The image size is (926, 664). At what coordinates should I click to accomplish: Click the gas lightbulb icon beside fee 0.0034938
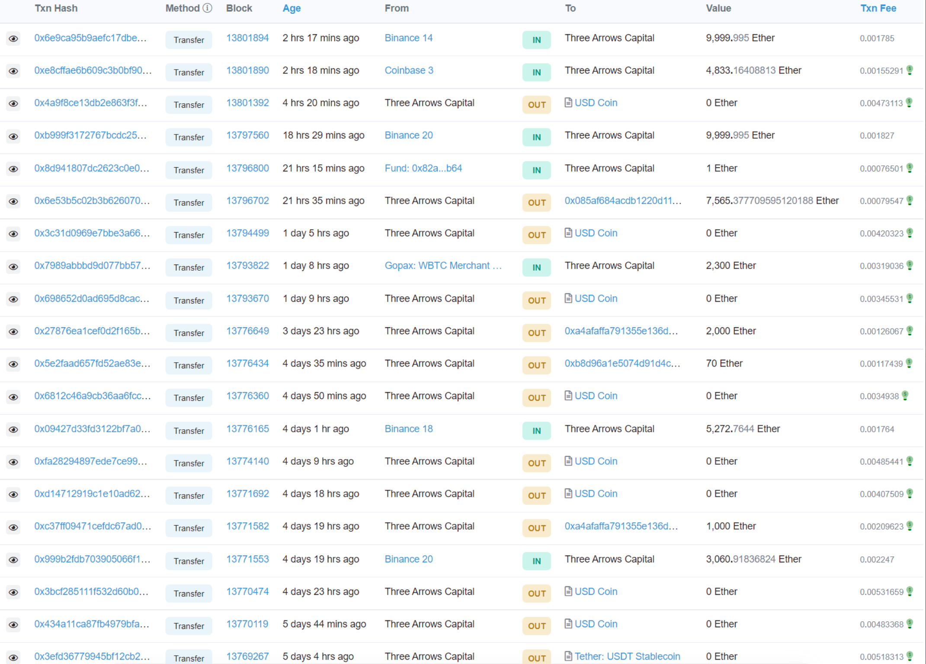[905, 396]
